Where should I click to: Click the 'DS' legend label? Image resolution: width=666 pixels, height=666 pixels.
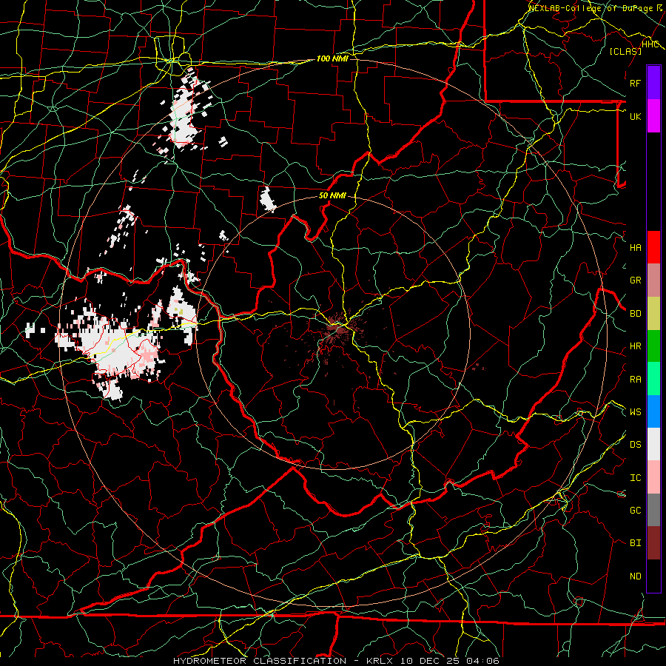point(635,445)
